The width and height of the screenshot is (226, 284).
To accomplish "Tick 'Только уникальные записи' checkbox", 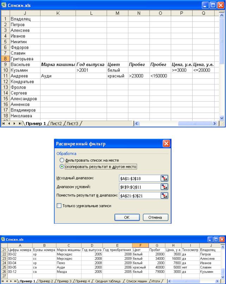I will click(59, 206).
